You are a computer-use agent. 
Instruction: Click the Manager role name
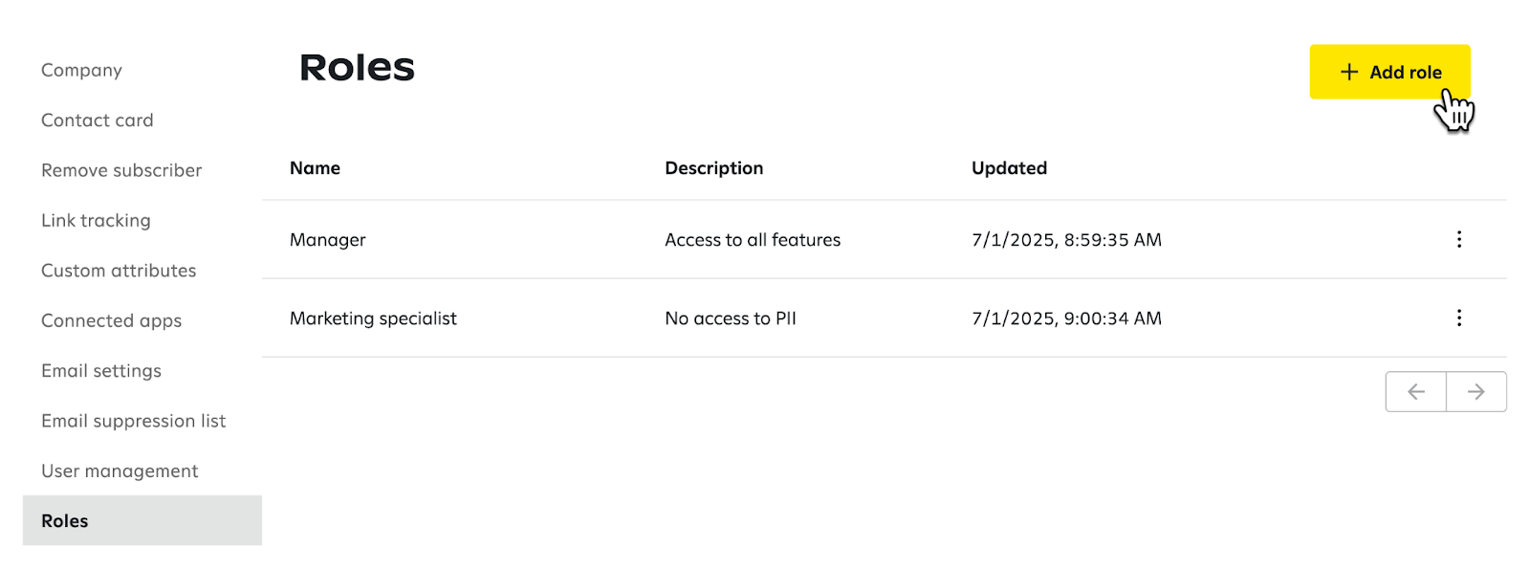pos(327,240)
